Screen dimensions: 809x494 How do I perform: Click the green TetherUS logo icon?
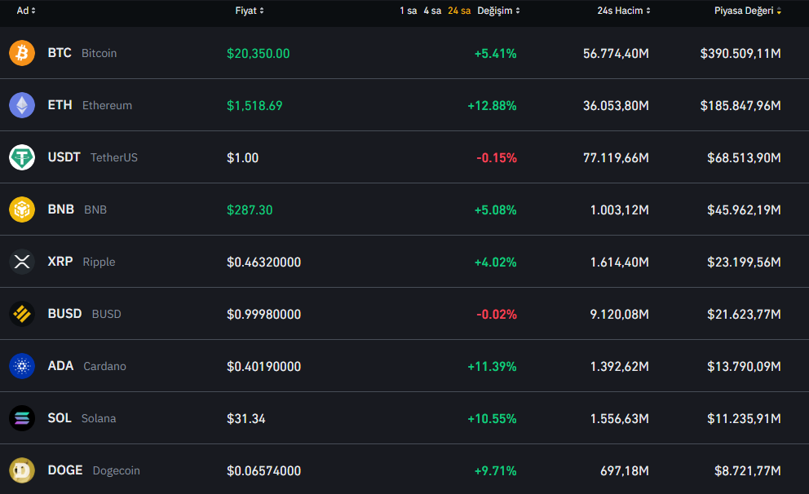pos(22,157)
